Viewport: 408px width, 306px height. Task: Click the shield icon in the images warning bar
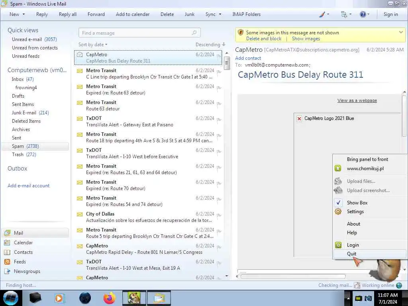click(241, 33)
